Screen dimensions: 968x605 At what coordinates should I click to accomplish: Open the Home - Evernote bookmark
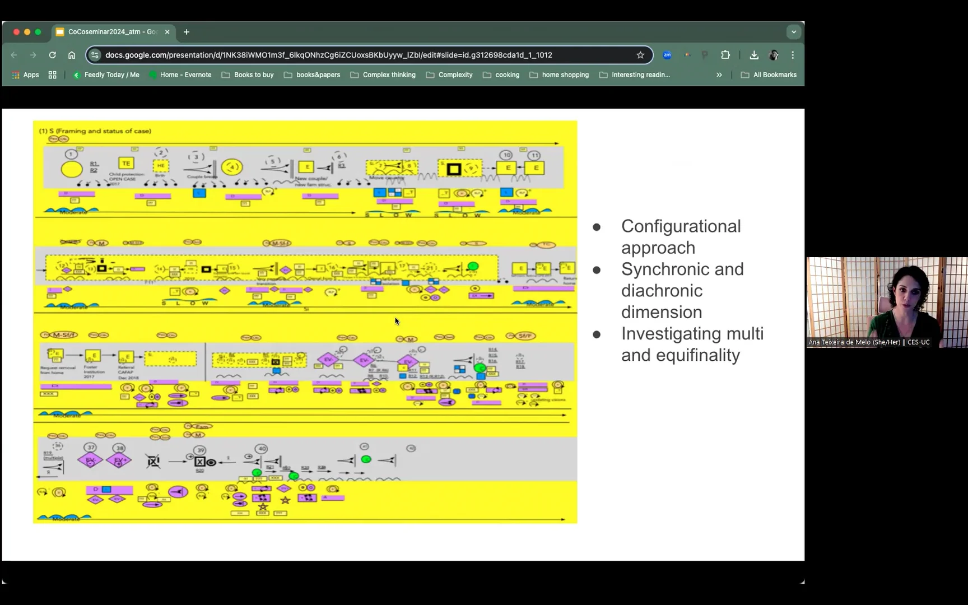click(x=180, y=75)
